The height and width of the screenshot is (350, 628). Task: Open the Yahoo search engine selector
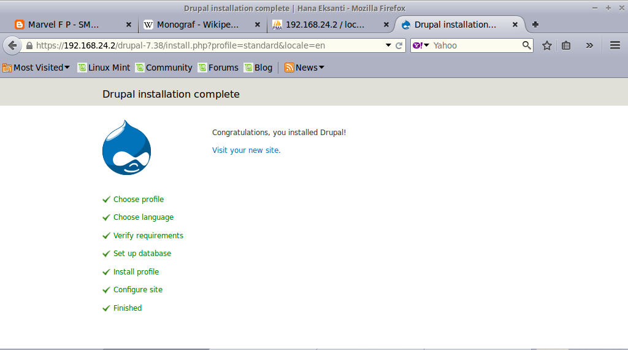coord(421,45)
